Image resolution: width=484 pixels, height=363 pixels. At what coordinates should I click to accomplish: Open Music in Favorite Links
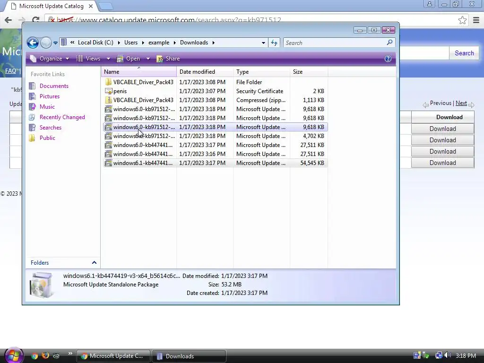(x=47, y=107)
